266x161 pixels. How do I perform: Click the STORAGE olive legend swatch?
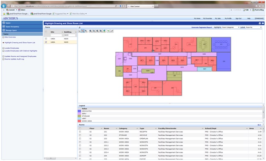79,116
